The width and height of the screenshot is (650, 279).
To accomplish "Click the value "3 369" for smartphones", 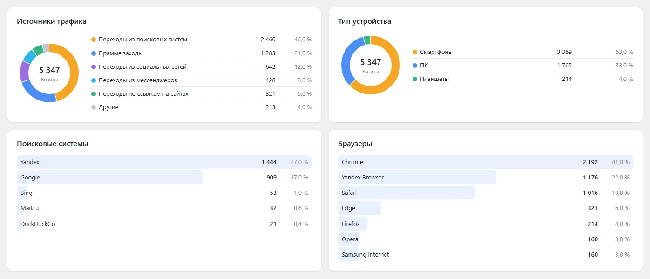I will point(564,52).
